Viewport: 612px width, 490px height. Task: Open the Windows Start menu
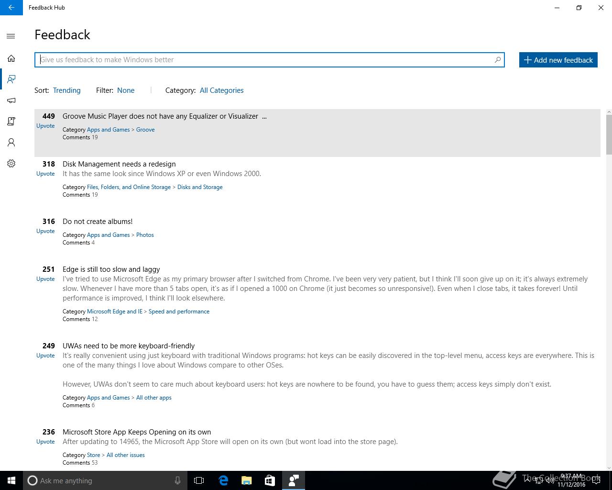pyautogui.click(x=11, y=480)
